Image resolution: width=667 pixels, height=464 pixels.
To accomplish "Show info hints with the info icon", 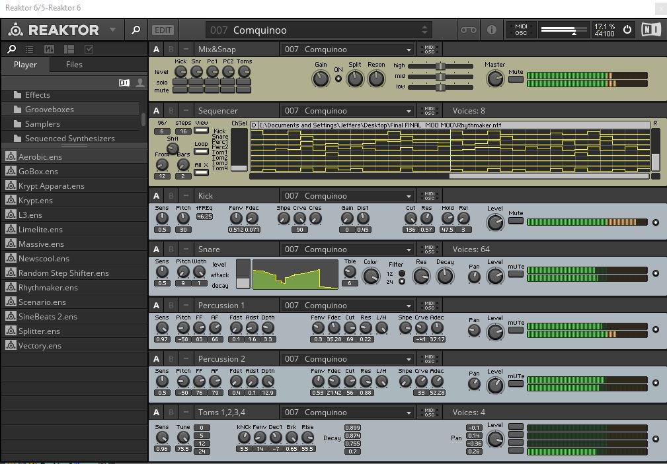I will coord(491,30).
